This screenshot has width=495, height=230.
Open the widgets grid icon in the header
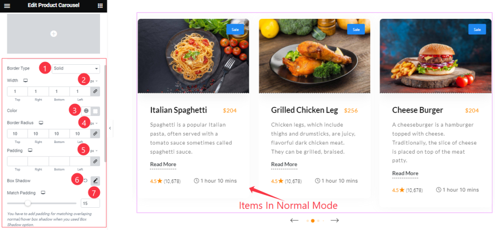(x=100, y=6)
